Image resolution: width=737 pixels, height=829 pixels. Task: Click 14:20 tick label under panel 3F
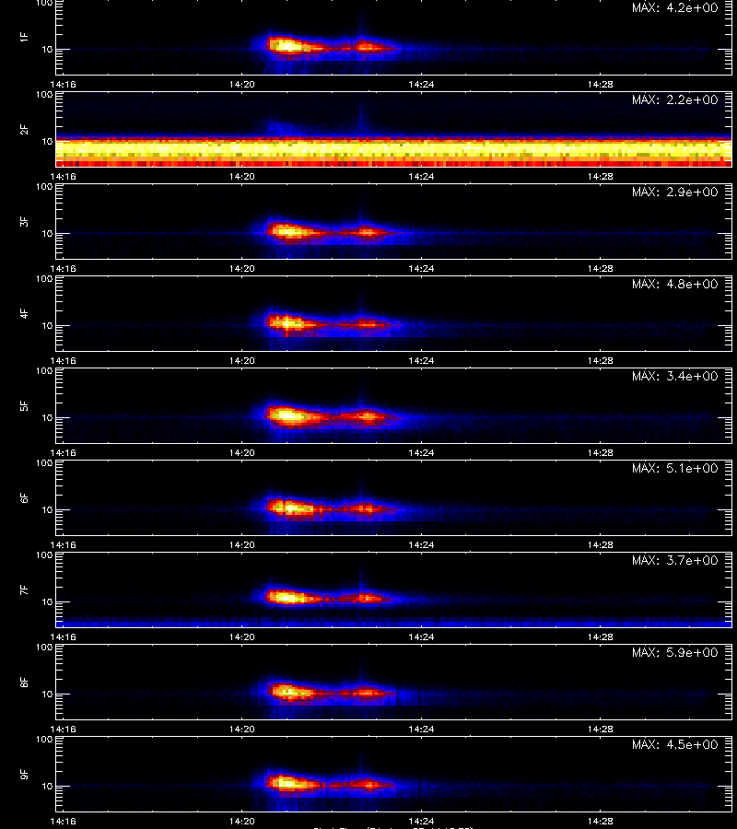(x=241, y=268)
